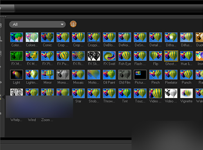Select the Vignette filter

[x=187, y=93]
